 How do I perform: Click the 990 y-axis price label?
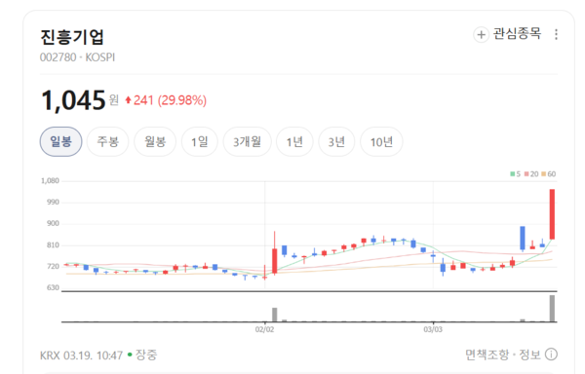pyautogui.click(x=53, y=202)
